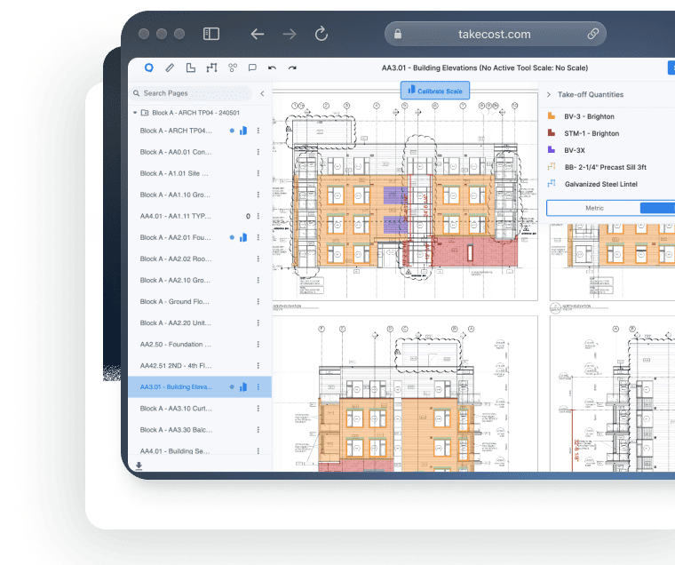
Task: Select the purple BV-3X color swatch
Action: [552, 150]
